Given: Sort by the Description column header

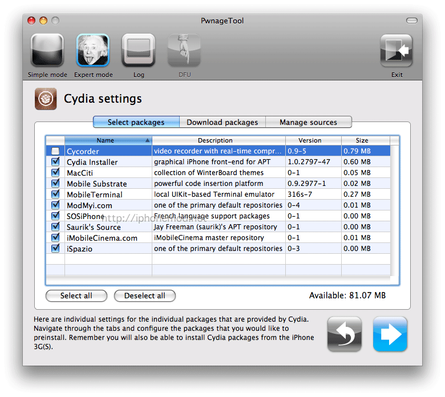Looking at the screenshot, I should click(219, 140).
